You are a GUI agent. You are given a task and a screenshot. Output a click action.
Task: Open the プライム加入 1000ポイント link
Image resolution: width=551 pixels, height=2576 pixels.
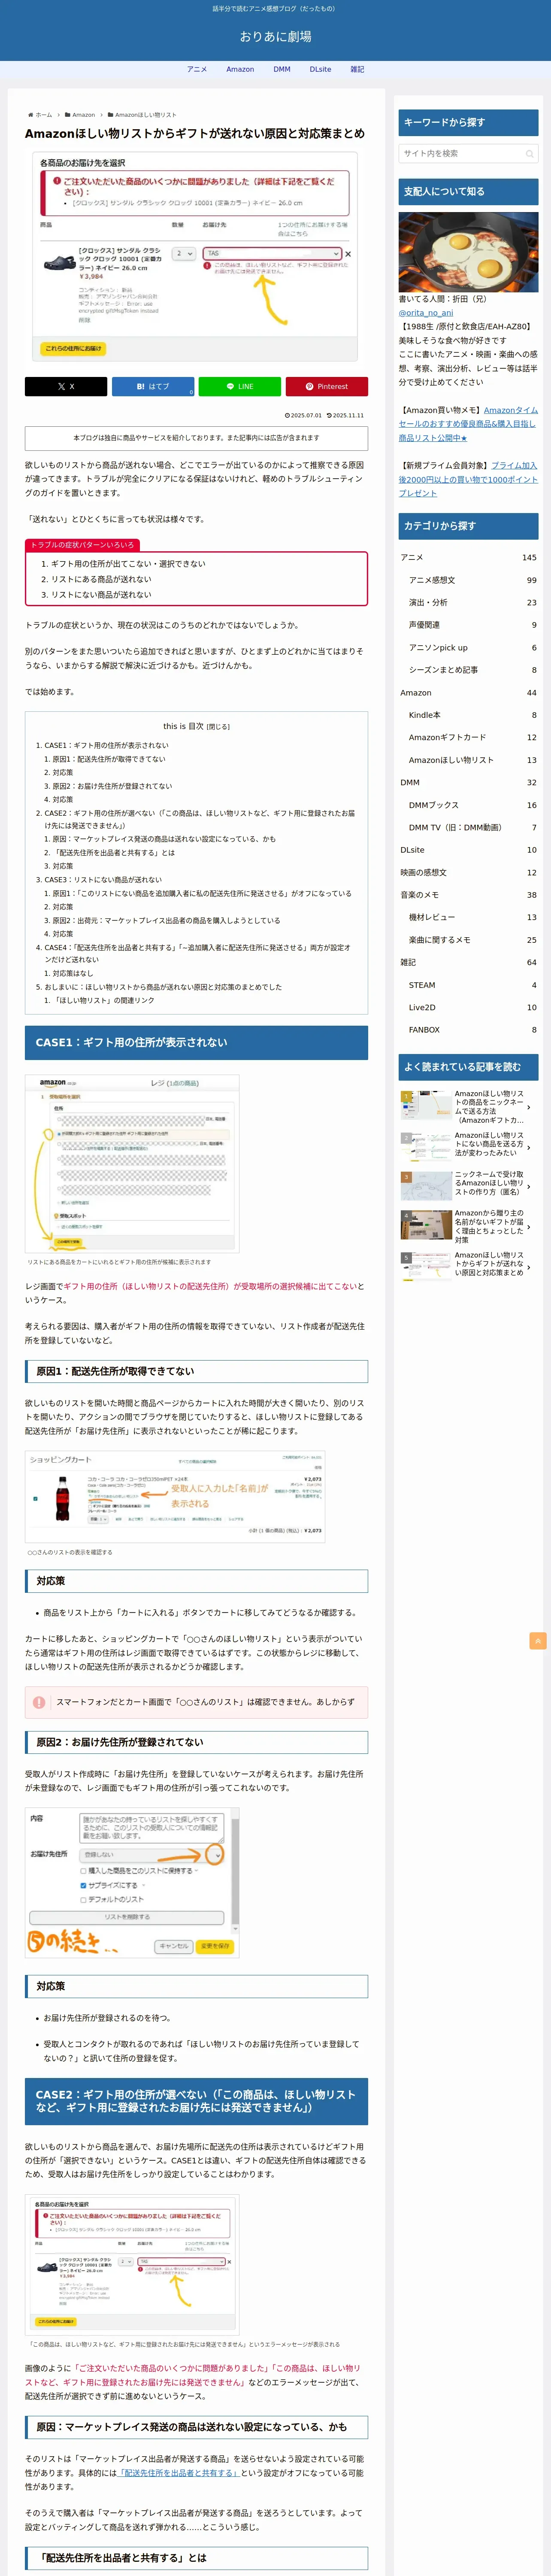[468, 479]
